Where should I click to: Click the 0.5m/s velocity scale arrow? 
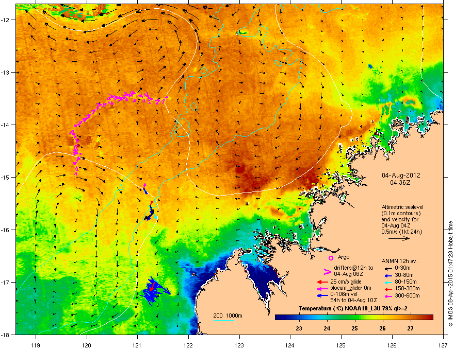pyautogui.click(x=399, y=238)
